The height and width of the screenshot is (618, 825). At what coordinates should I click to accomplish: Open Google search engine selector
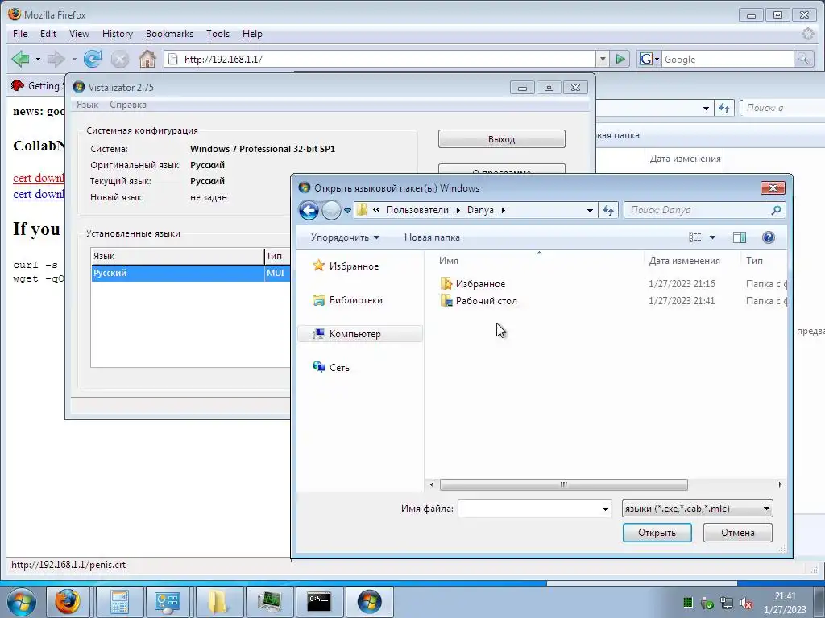coord(649,59)
